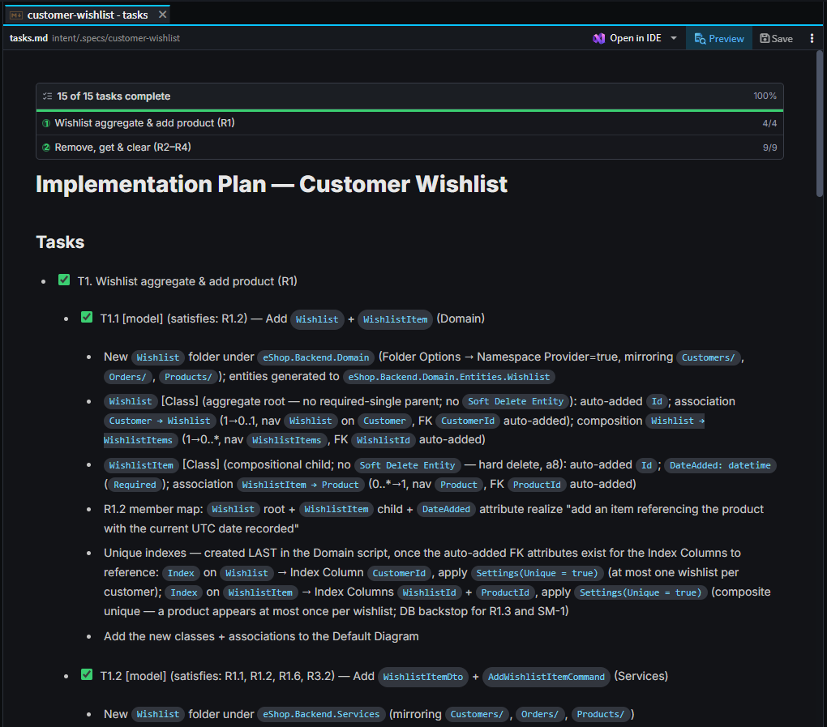This screenshot has height=727, width=827.
Task: Click the 4/4 count label
Action: [x=769, y=123]
